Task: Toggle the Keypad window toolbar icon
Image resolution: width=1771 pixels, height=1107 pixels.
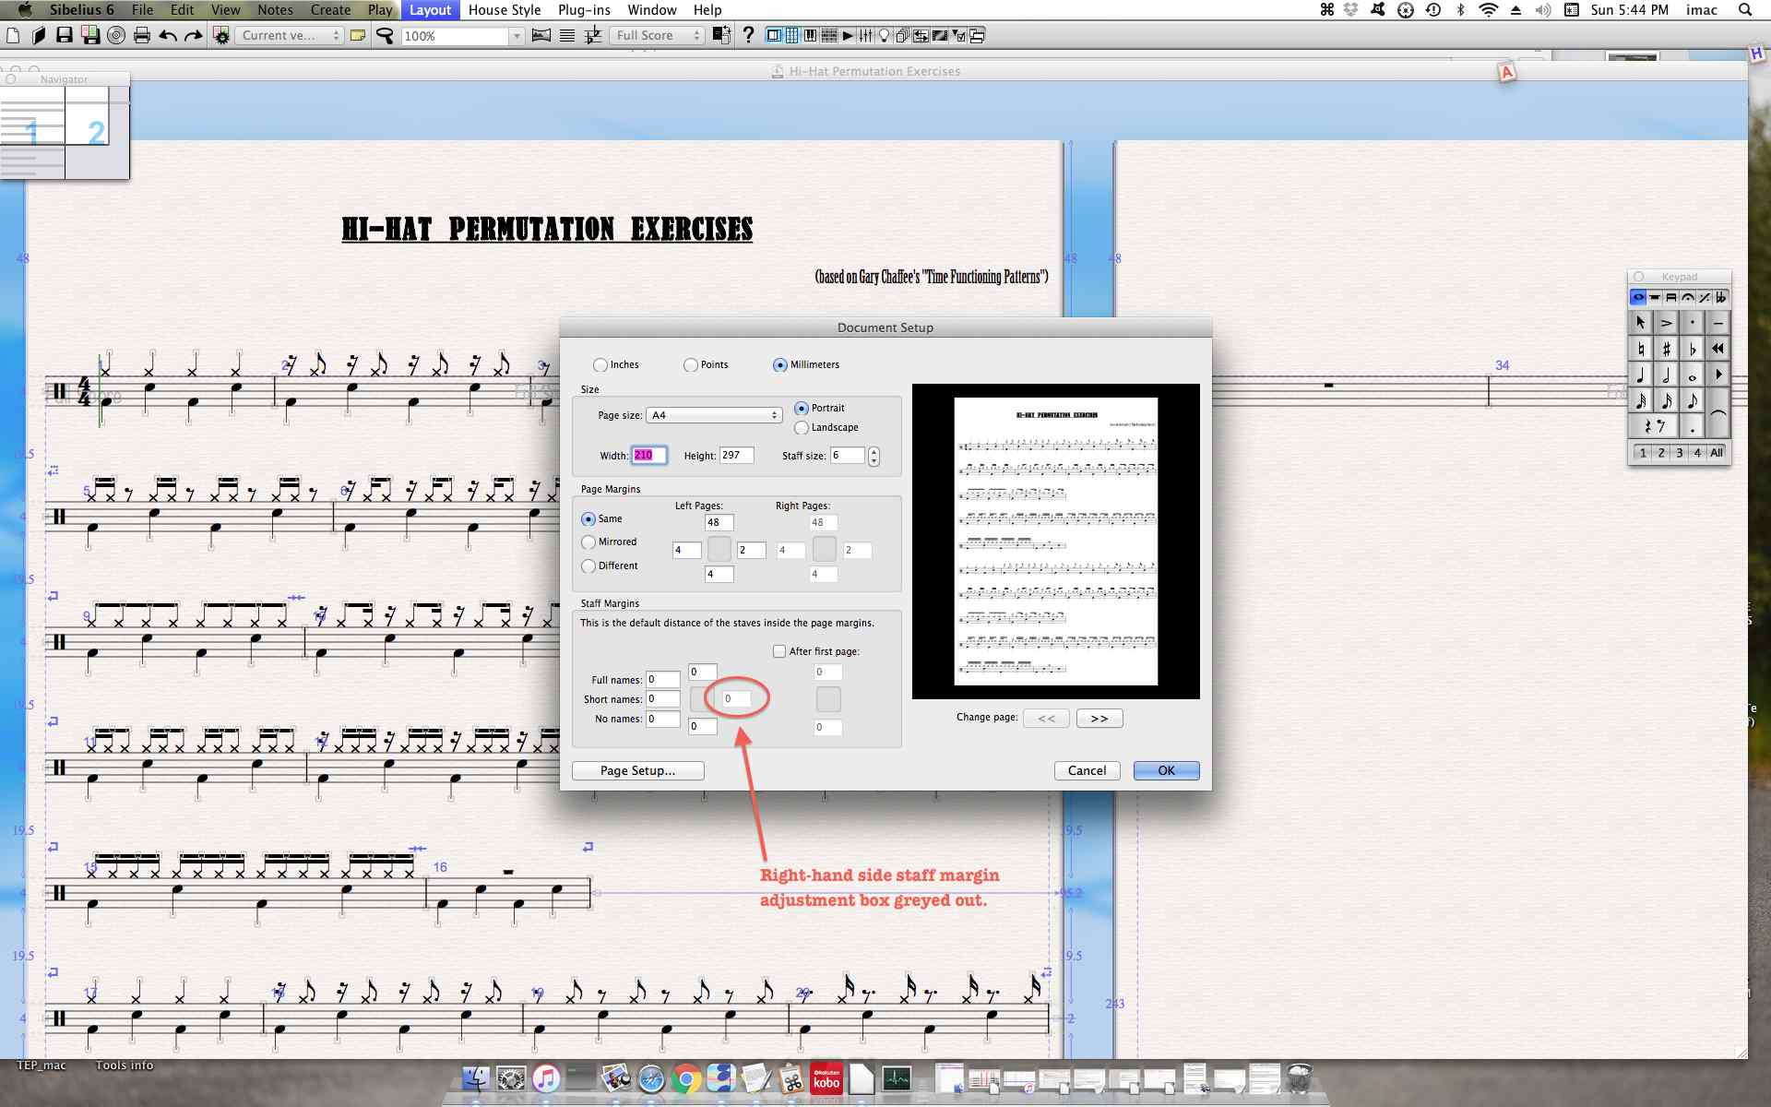Action: 792,35
